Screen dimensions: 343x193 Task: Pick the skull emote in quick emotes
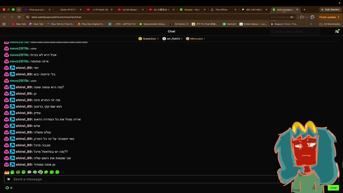point(29,172)
